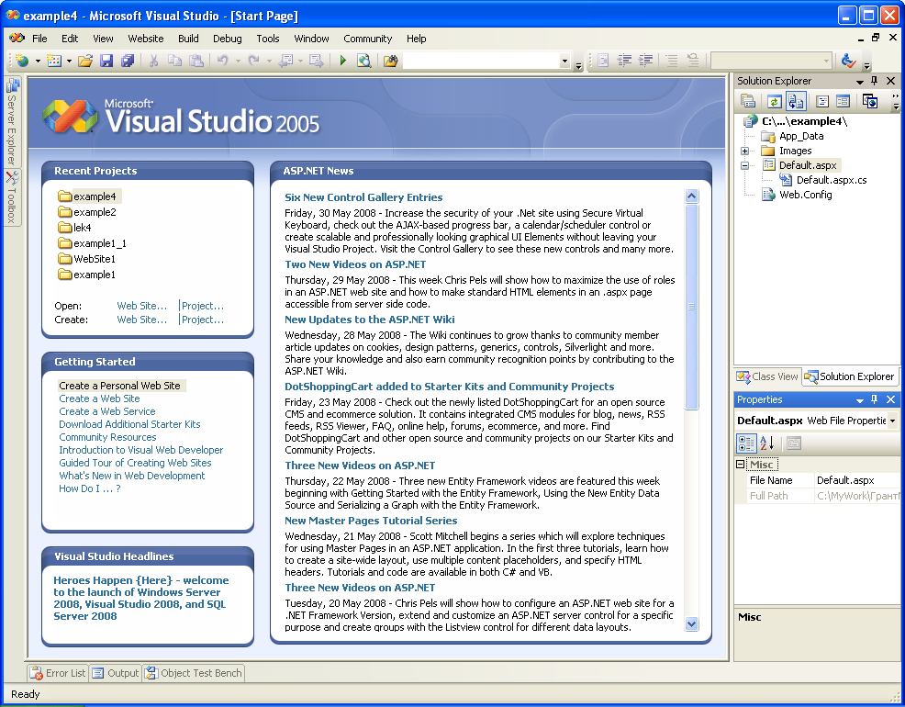Select the Categorized view icon in Properties
905x707 pixels.
747,444
